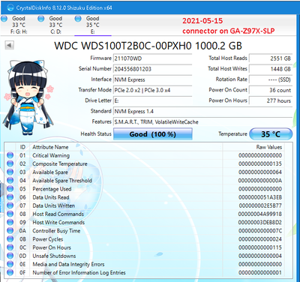Click the status circle for Power Cycles
The image size is (300, 282).
pyautogui.click(x=10, y=239)
